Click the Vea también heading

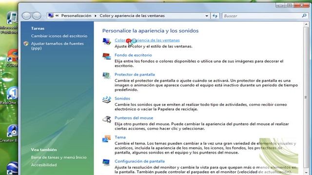tap(44, 150)
